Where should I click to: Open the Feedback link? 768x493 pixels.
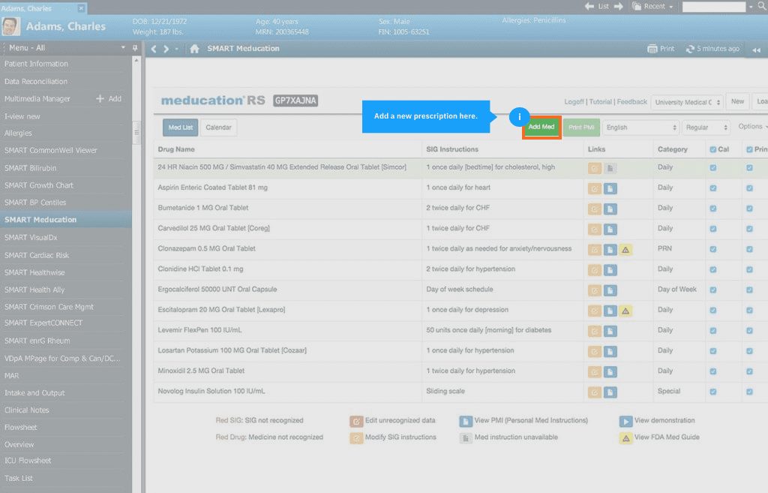[x=631, y=102]
